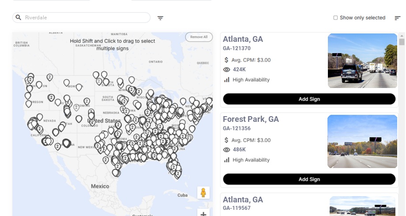The image size is (406, 216).
Task: Add the Atlanta GA-121370 sign
Action: [x=309, y=99]
